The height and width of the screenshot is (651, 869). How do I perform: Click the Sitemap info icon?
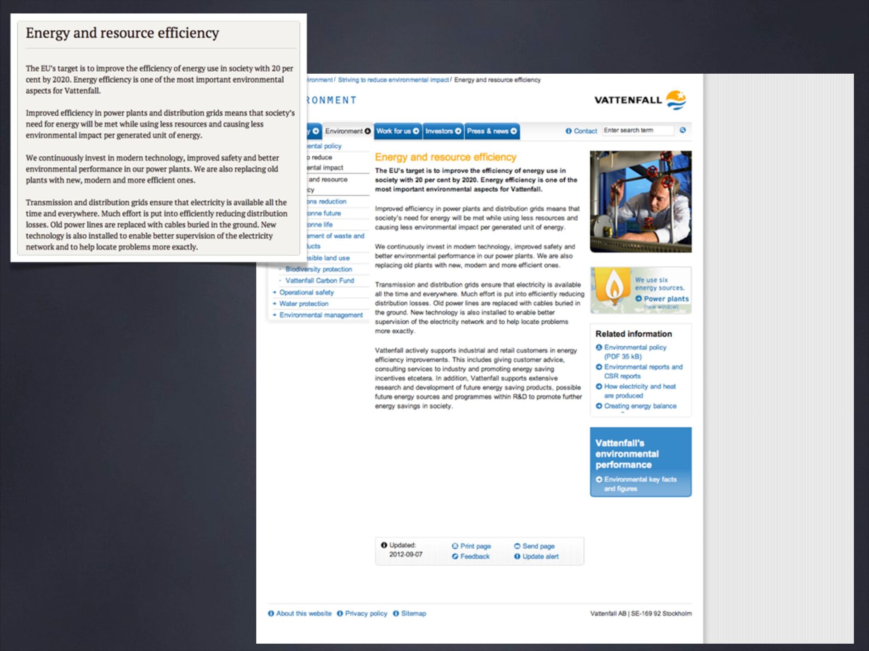click(396, 613)
